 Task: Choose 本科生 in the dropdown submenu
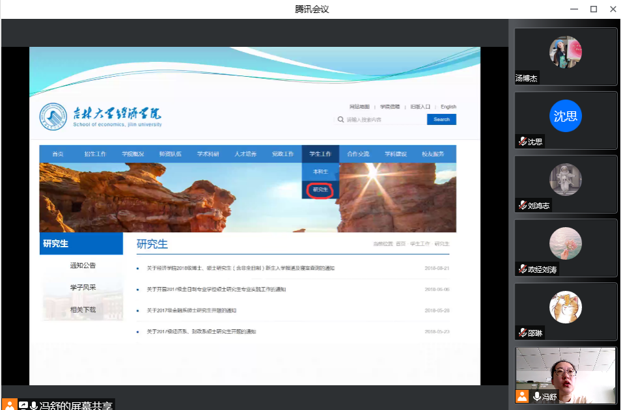click(320, 172)
